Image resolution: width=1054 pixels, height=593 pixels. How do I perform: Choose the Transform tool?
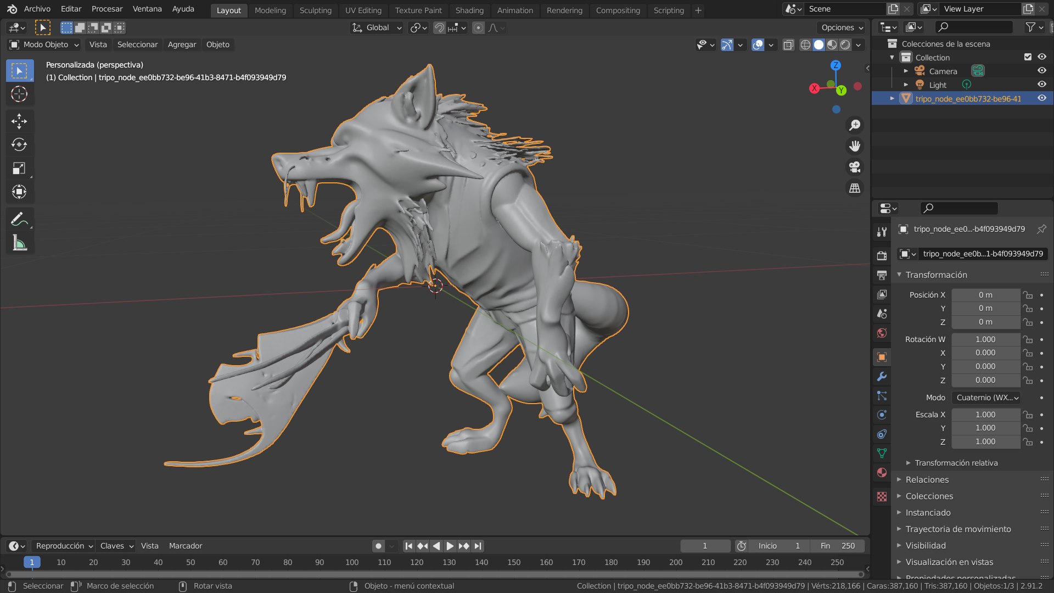pos(19,192)
